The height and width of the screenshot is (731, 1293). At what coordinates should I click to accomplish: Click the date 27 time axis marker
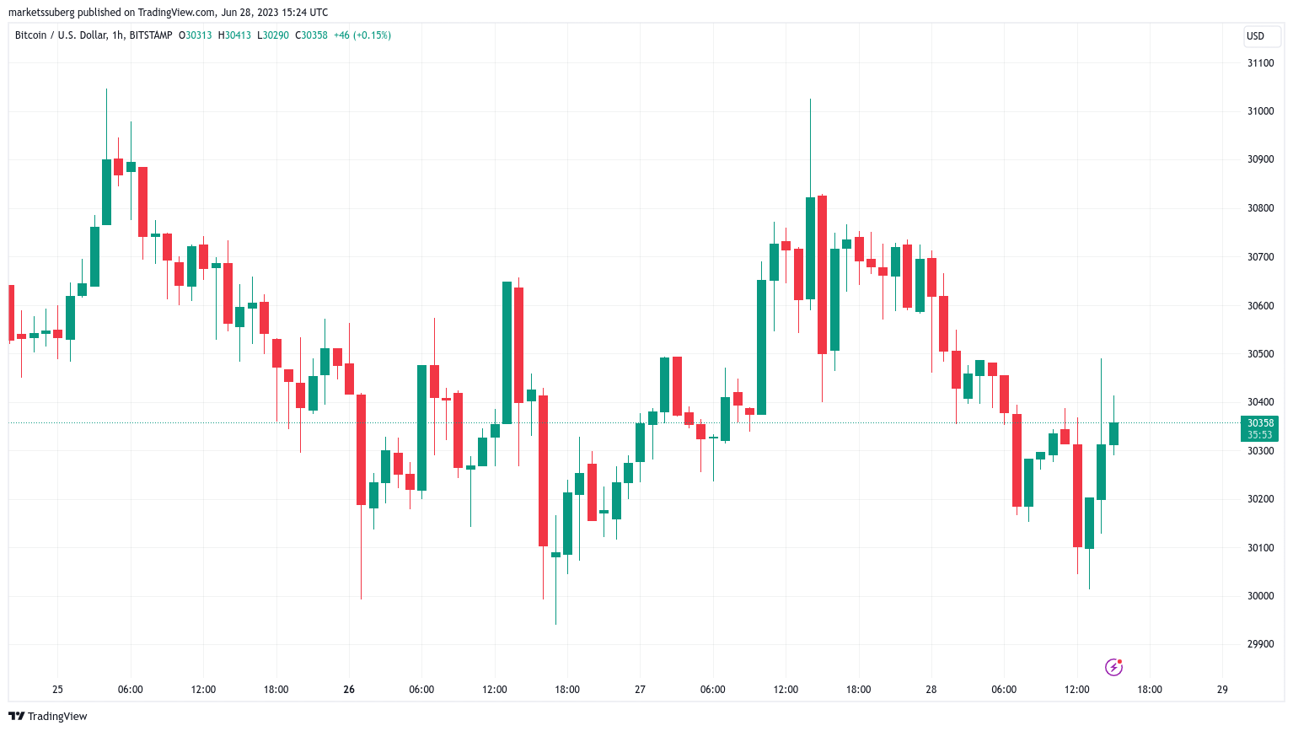(x=640, y=690)
